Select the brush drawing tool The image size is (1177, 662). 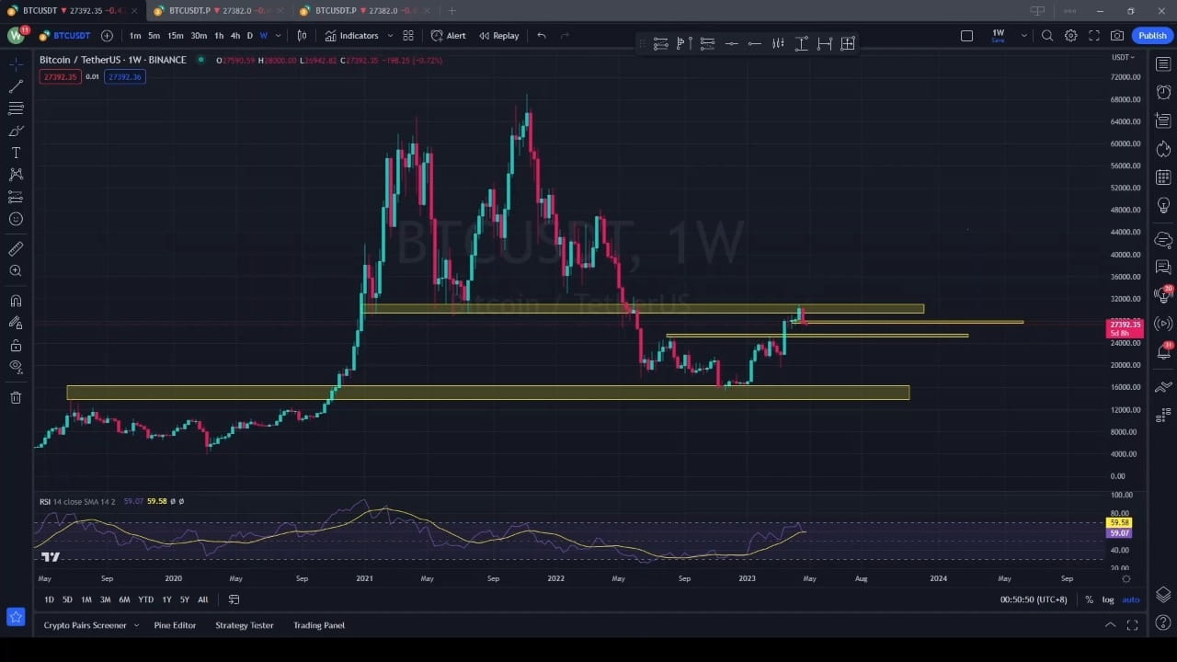[16, 131]
